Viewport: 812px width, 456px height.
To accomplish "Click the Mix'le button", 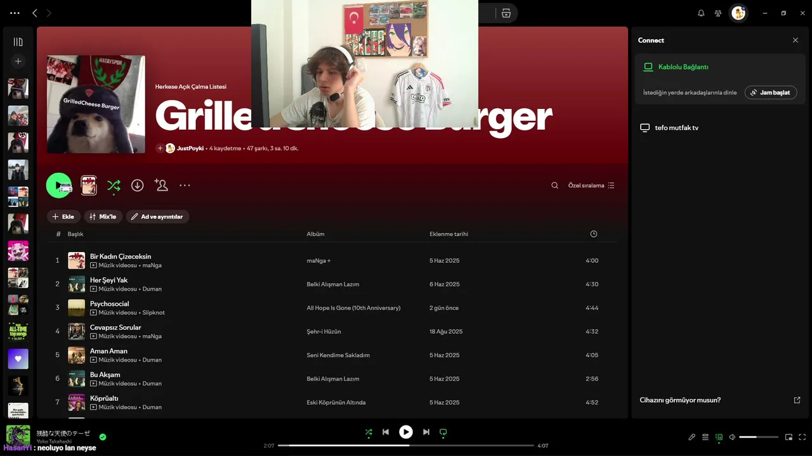I will [x=103, y=217].
